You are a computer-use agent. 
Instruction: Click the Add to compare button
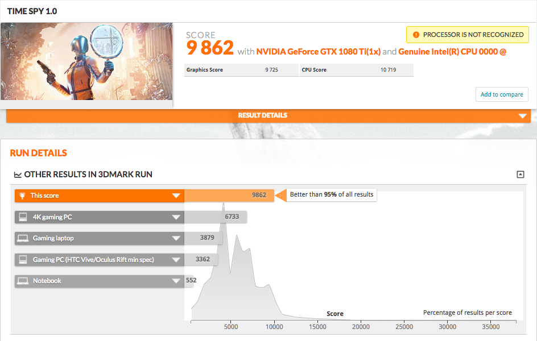click(502, 94)
